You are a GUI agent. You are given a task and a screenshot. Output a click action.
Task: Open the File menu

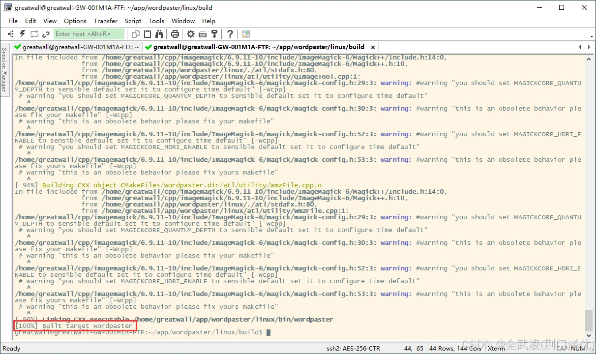(13, 21)
